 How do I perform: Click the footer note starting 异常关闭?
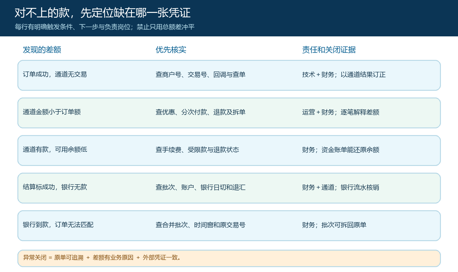coord(102,258)
